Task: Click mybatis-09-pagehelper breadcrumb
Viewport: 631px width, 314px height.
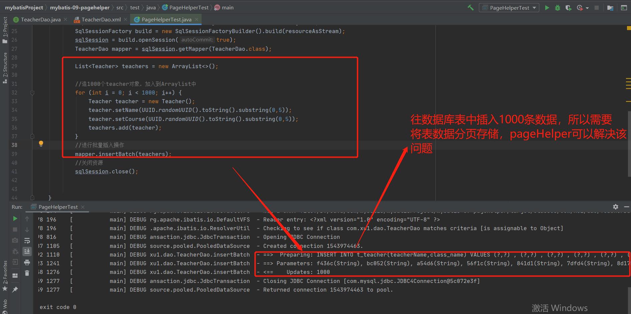Action: (80, 7)
